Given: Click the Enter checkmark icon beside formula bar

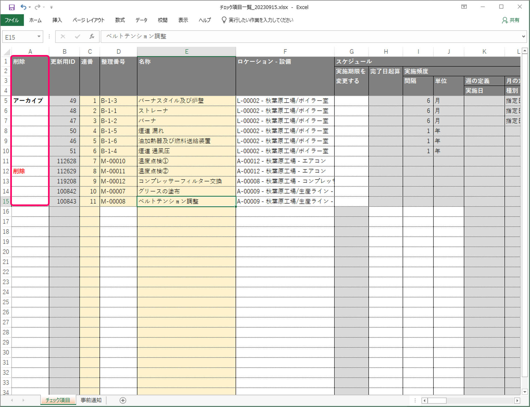Looking at the screenshot, I should 77,36.
